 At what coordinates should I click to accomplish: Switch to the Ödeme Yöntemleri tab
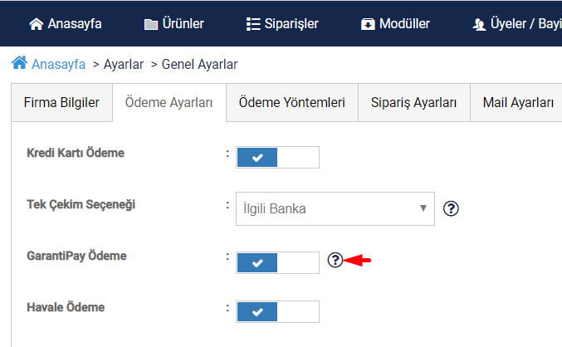tap(291, 103)
